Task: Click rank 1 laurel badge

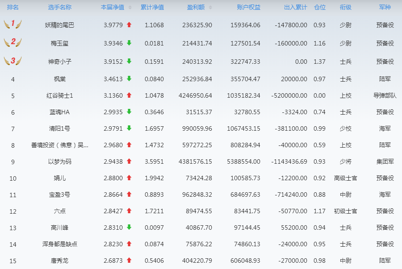Action: (x=13, y=24)
